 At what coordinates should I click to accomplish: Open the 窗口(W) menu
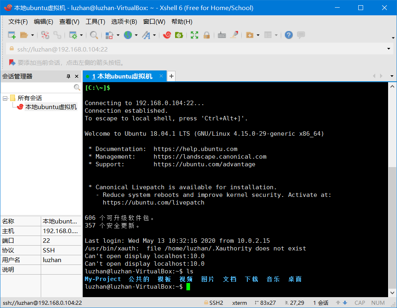point(154,22)
